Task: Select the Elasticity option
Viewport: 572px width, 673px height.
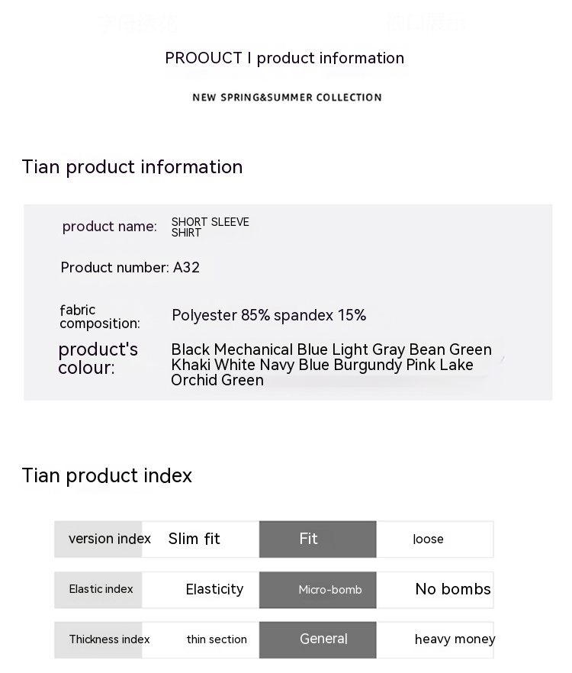Action: (x=214, y=589)
